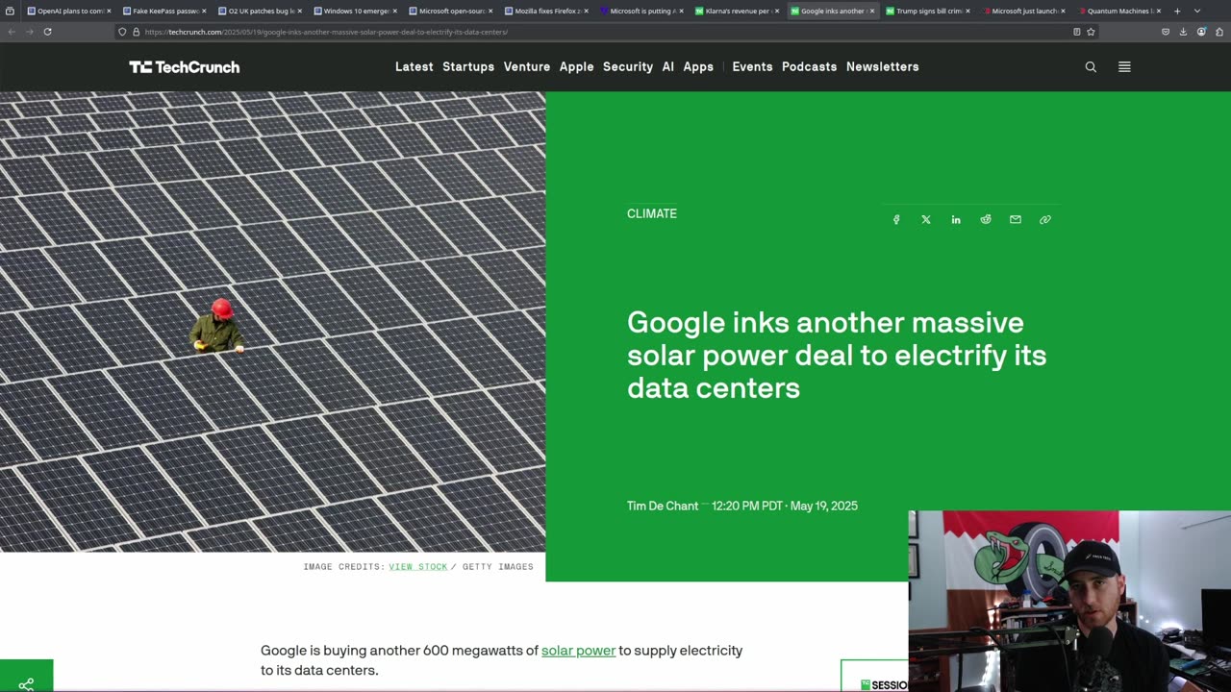The image size is (1231, 692).
Task: Open TechCrunch site search
Action: coord(1091,67)
